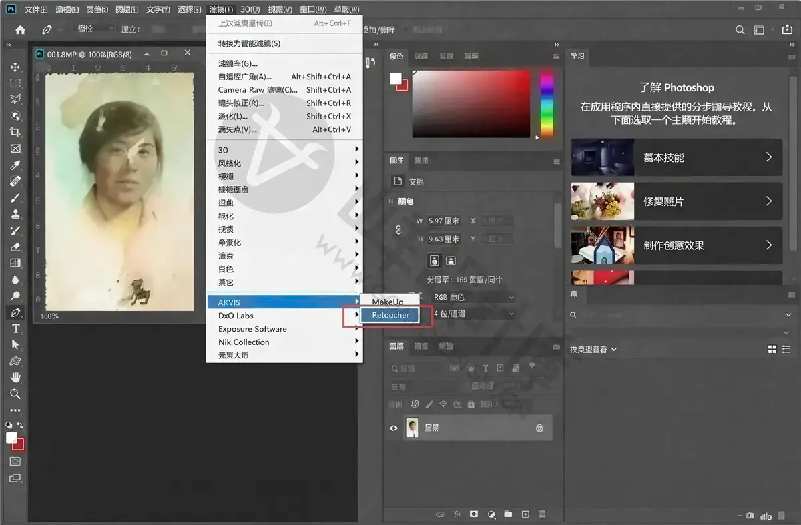The height and width of the screenshot is (525, 801).
Task: Select the Eyedropper tool
Action: 15,165
